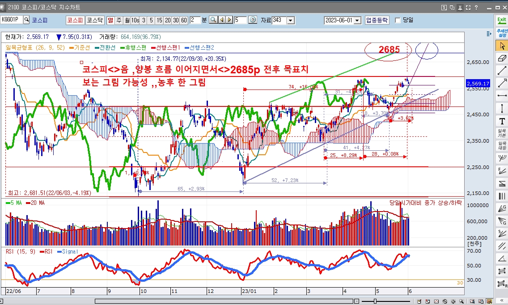
Task: Select the vertical parallel lines tool
Action: click(x=502, y=196)
